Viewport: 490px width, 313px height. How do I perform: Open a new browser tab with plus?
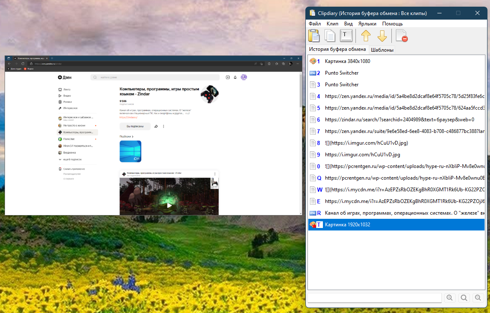point(52,58)
